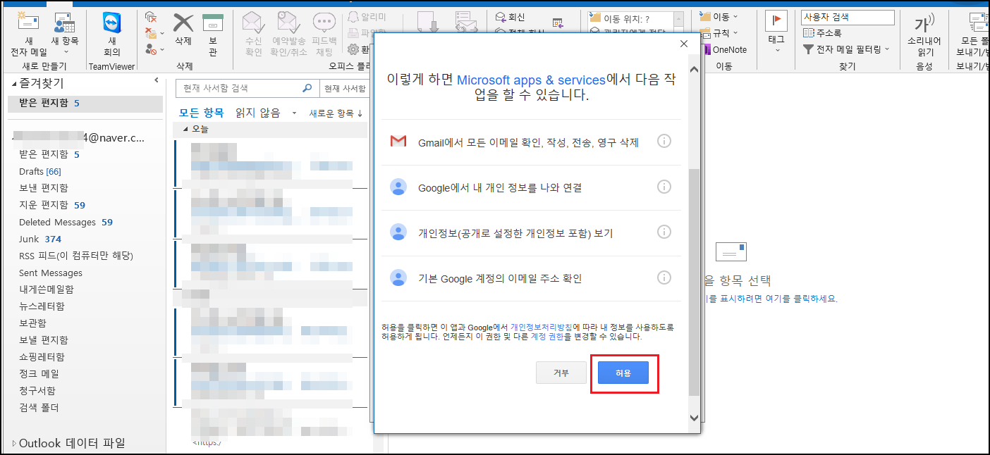Click info icon for 'Google에서 내 개인 정보를 나와 연결'
The width and height of the screenshot is (990, 455).
tap(664, 187)
